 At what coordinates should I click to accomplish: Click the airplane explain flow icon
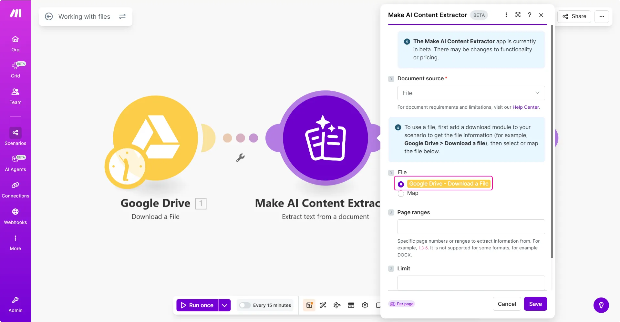coord(337,305)
